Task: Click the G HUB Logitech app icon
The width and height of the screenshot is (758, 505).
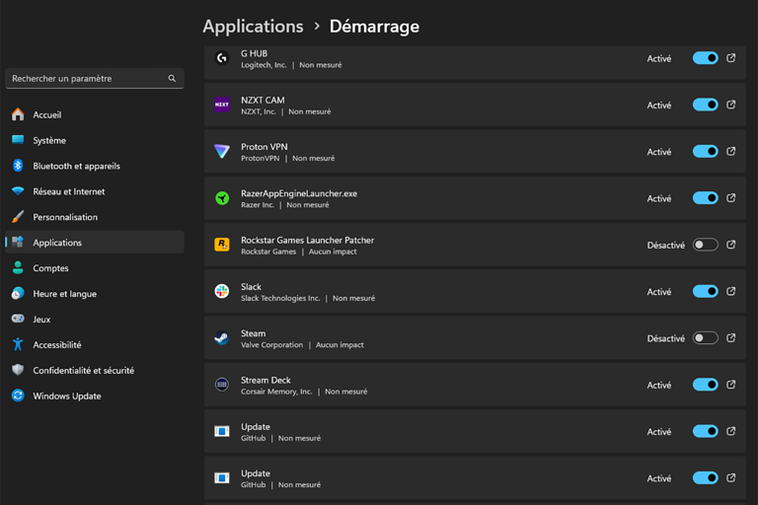Action: [x=222, y=58]
